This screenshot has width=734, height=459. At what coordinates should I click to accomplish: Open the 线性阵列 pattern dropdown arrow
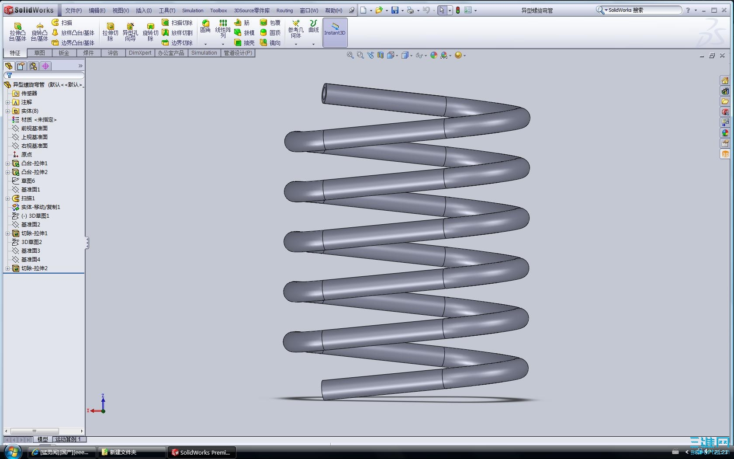tap(223, 44)
